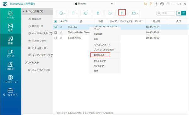Open the Photos (写真) section
This screenshot has width=189, height=115.
tap(10, 28)
